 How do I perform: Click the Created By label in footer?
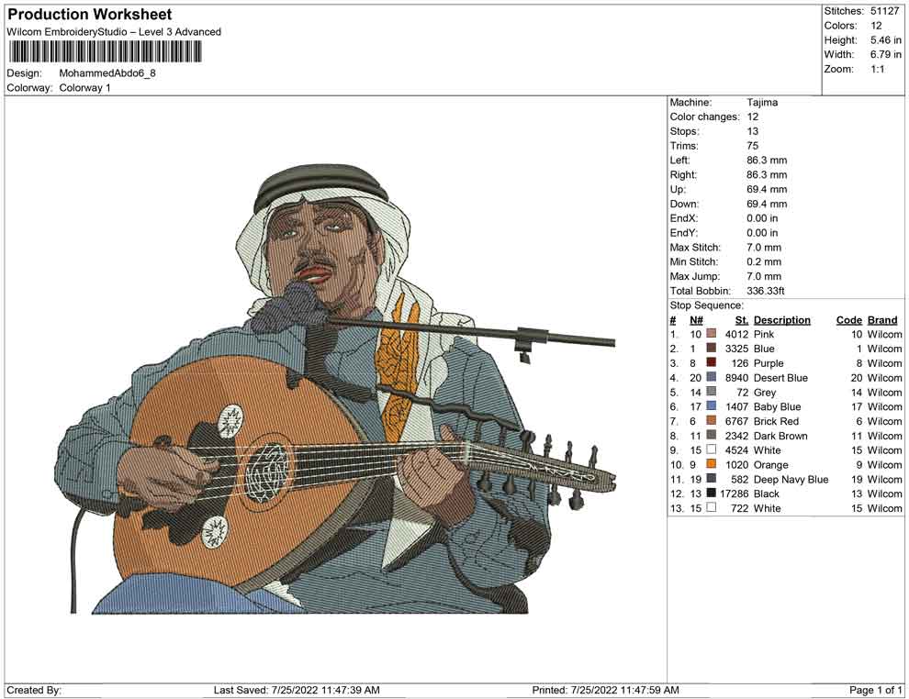coord(34,690)
